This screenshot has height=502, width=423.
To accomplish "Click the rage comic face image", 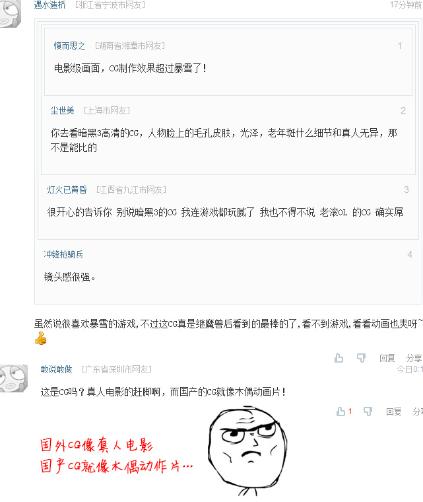I will (248, 450).
